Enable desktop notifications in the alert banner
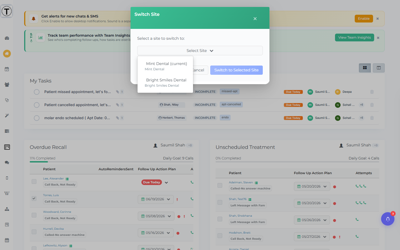 tap(364, 19)
